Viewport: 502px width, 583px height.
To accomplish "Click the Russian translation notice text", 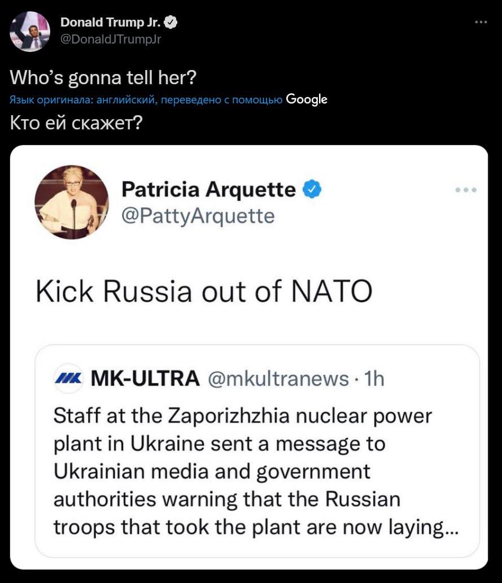I will [146, 100].
